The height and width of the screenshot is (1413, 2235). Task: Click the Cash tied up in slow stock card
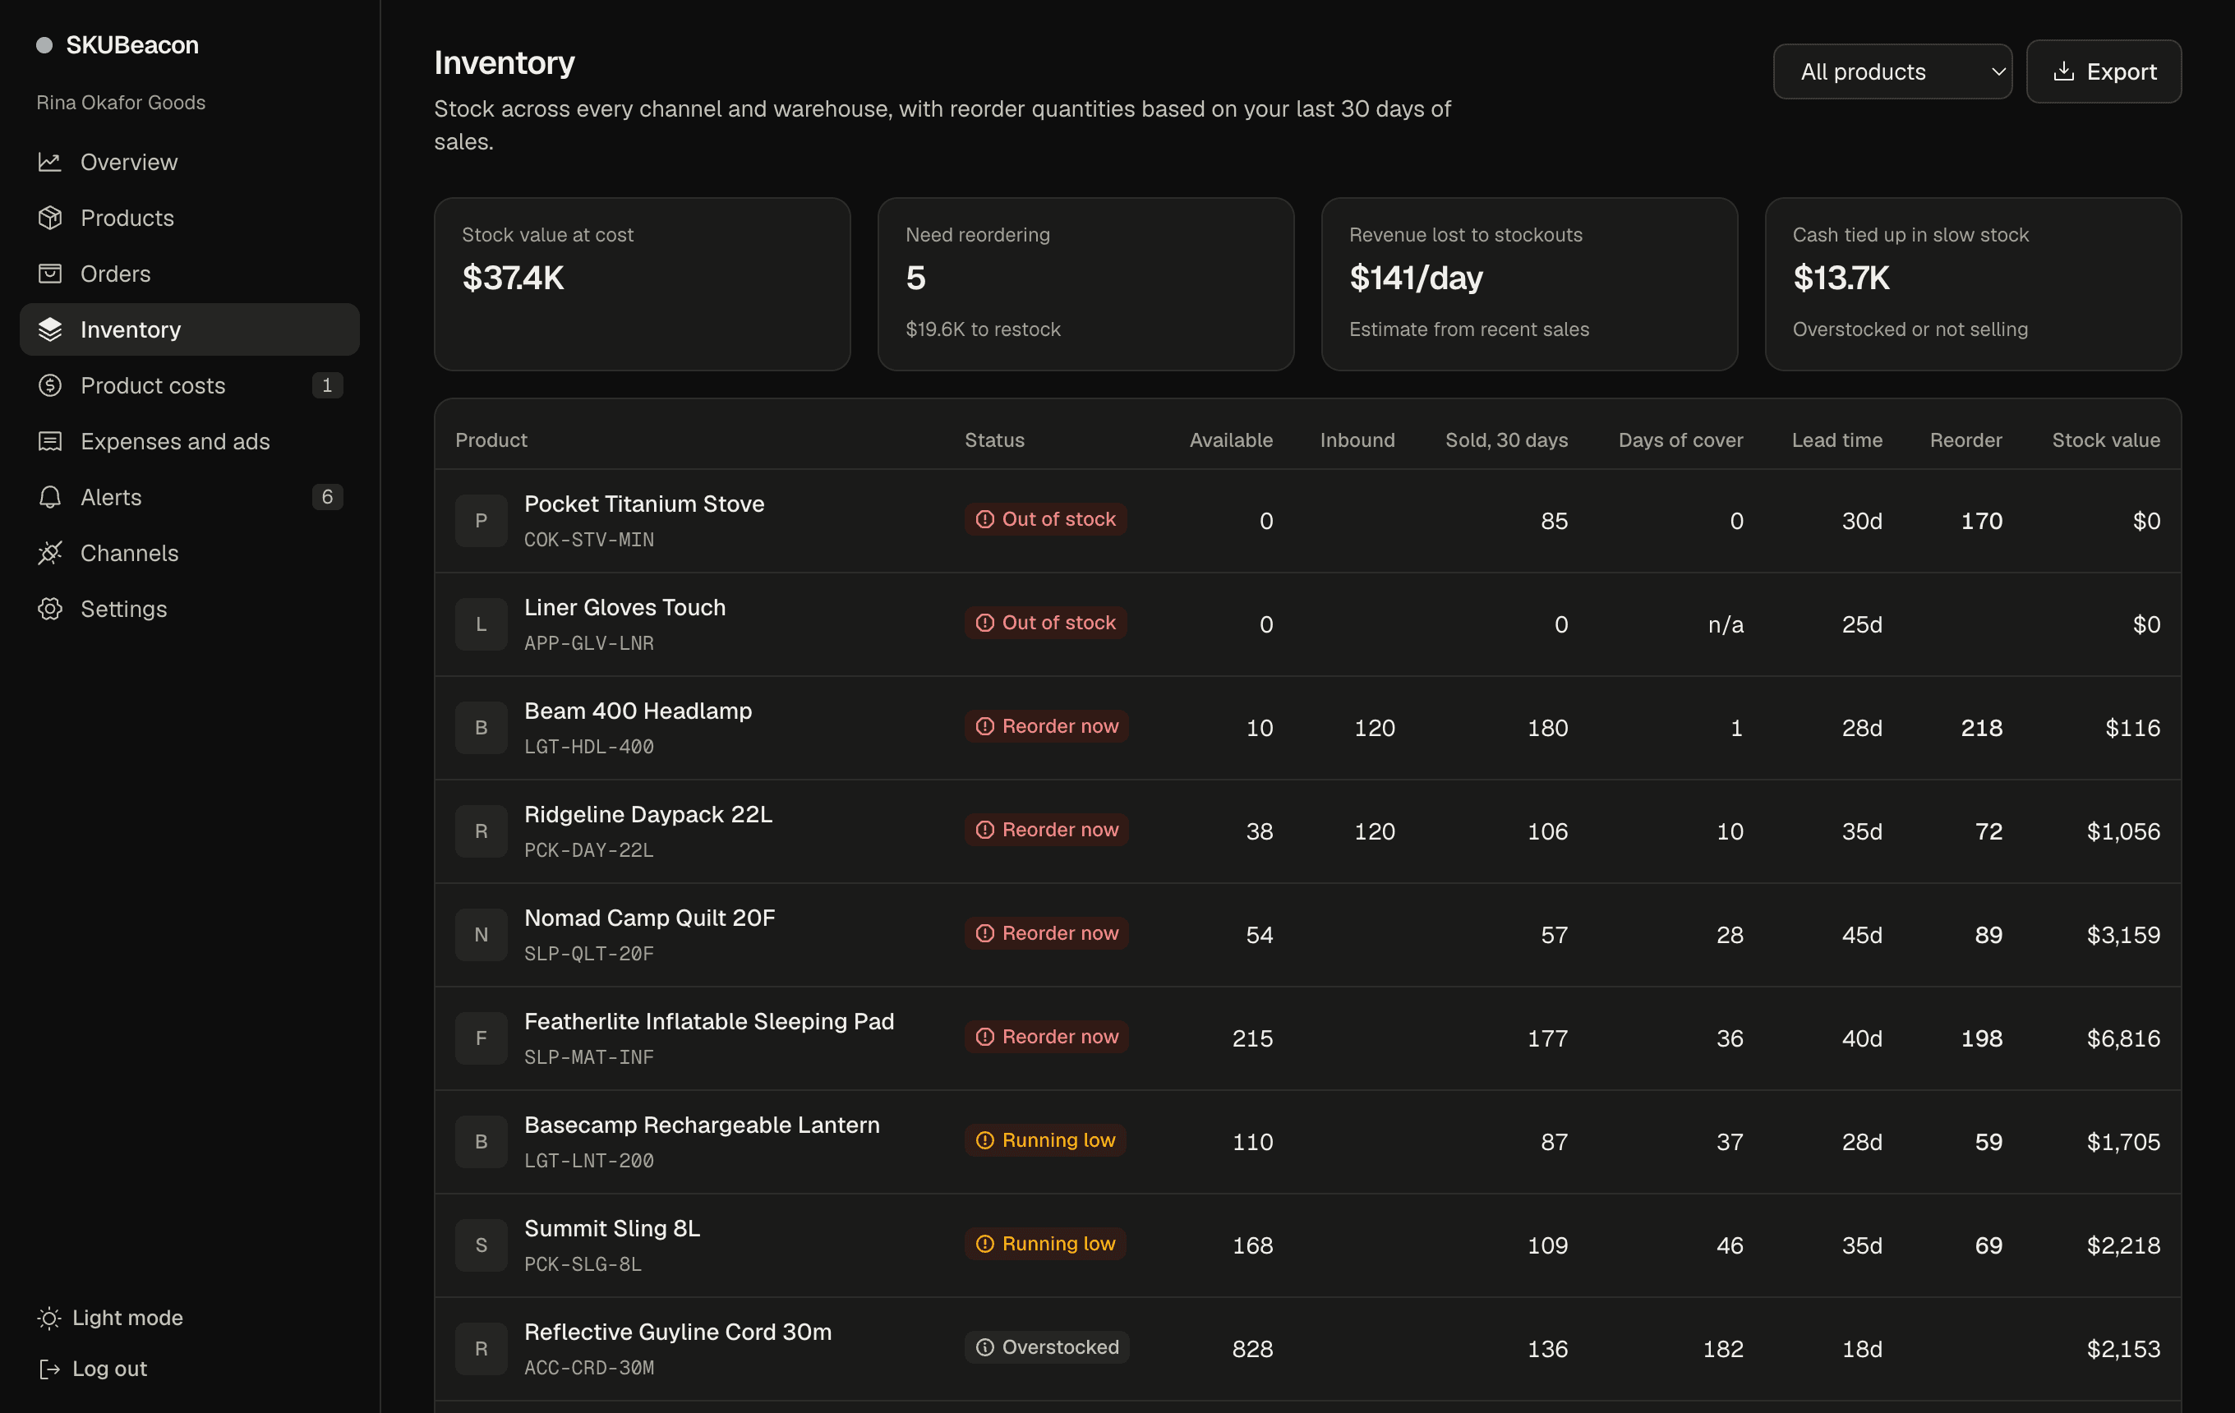[1973, 284]
